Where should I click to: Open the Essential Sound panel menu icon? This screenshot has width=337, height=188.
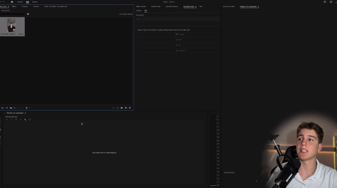tap(196, 6)
